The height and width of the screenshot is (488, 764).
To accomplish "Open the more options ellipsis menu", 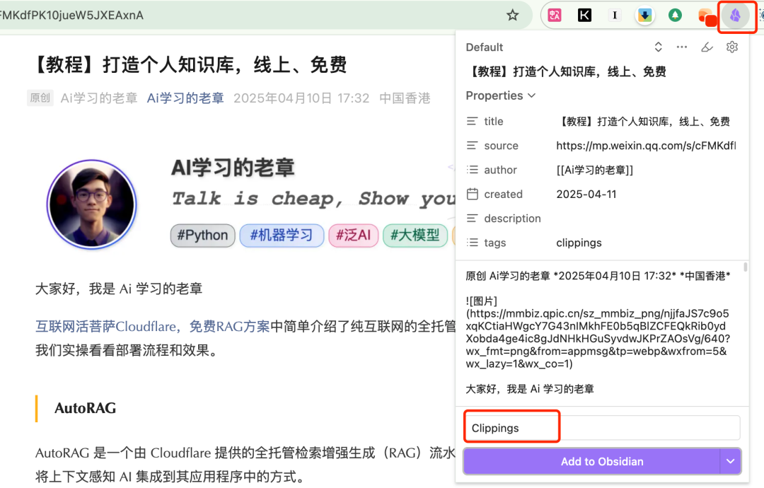I will (x=681, y=46).
